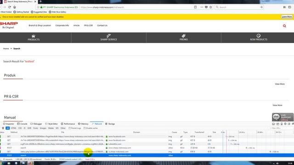
Task: Open new browser tab with plus icon
Action: [40, 1]
